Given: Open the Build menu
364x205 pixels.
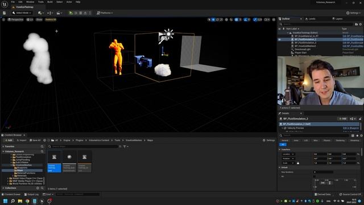Looking at the screenshot, I should pyautogui.click(x=50, y=2).
